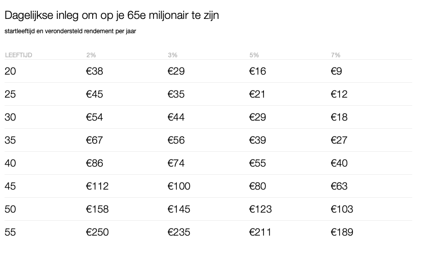Click the €250 cell for age 55

pyautogui.click(x=97, y=233)
